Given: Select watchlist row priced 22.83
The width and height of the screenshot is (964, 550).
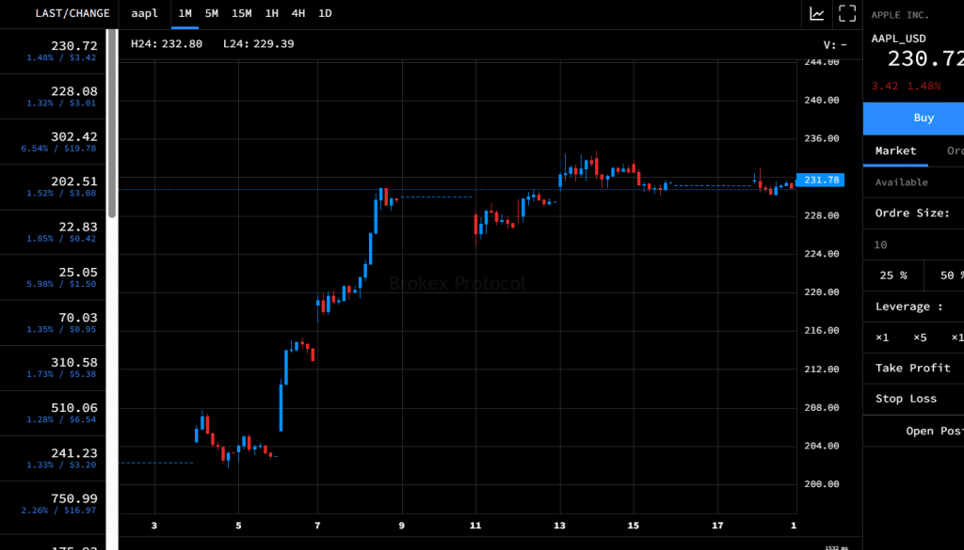Looking at the screenshot, I should point(53,232).
